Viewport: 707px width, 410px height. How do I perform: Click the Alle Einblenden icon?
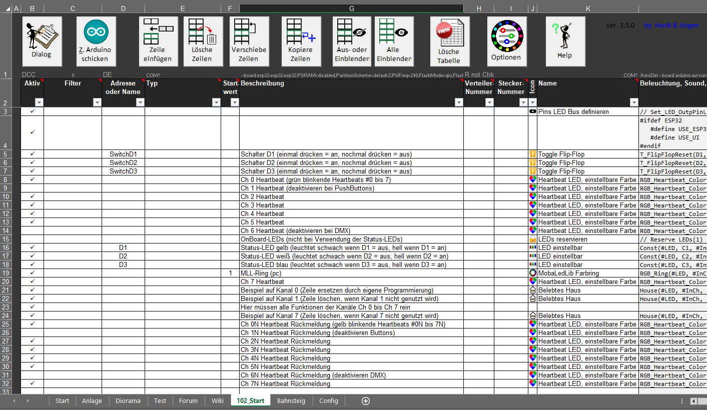pos(394,41)
